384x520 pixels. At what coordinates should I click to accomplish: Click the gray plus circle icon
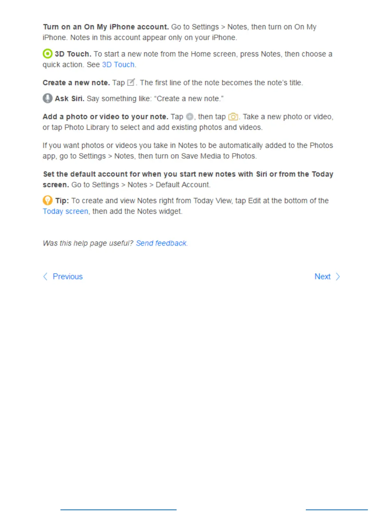189,117
